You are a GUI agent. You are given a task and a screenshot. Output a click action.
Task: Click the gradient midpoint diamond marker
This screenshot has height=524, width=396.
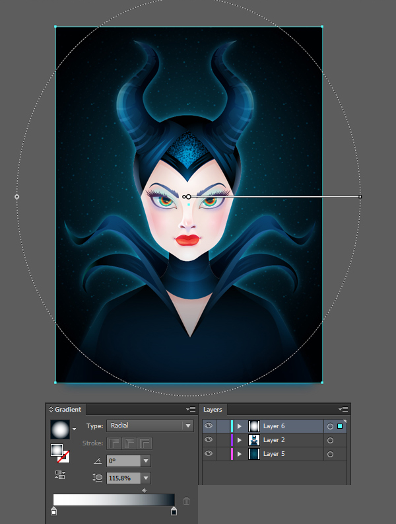[x=145, y=490]
